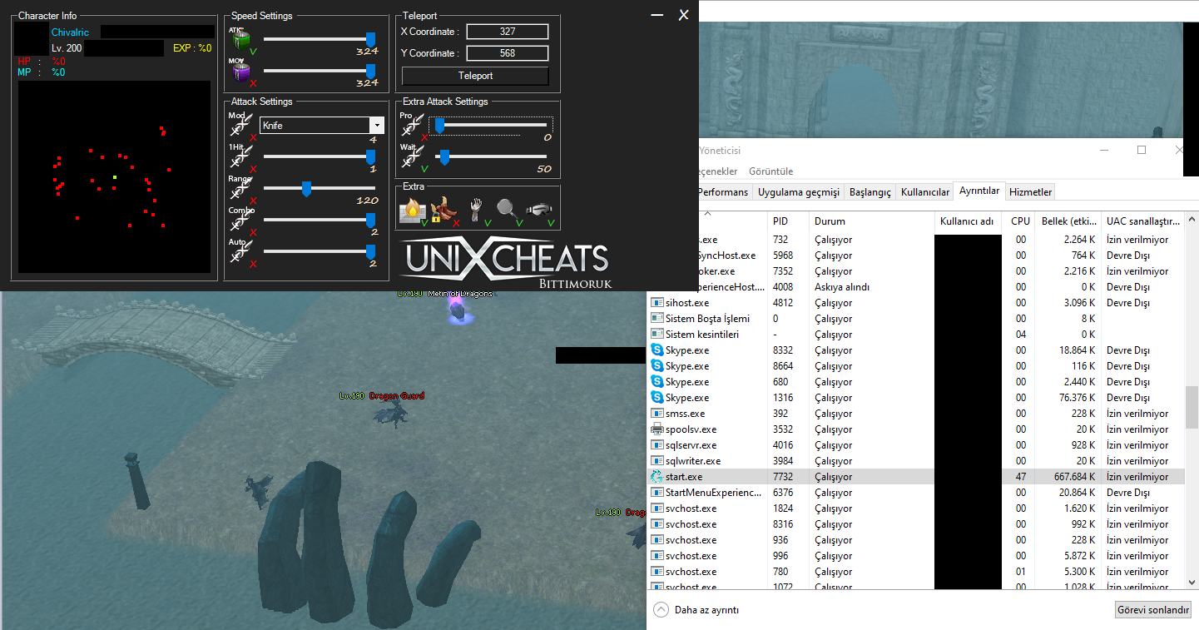The image size is (1199, 630).
Task: Click the Kullanıcı adı column header
Action: coord(967,221)
